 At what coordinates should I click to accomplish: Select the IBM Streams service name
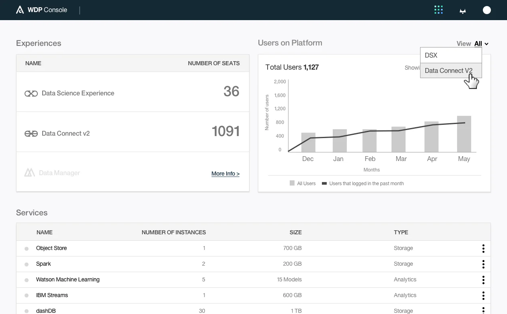click(x=52, y=295)
